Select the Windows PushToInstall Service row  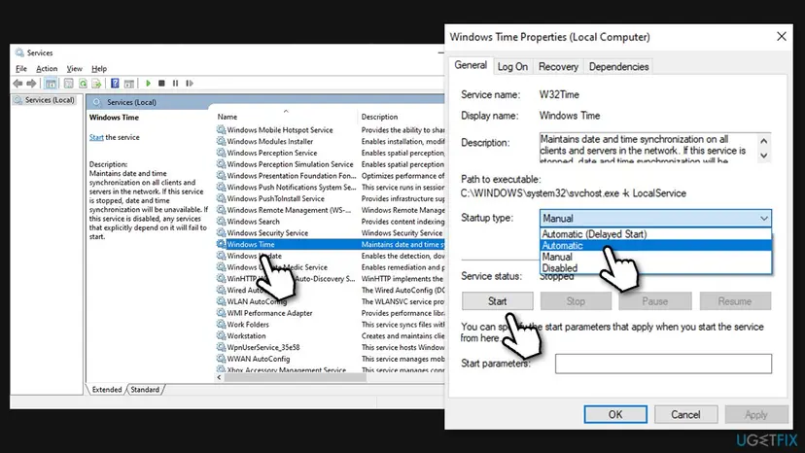331,198
